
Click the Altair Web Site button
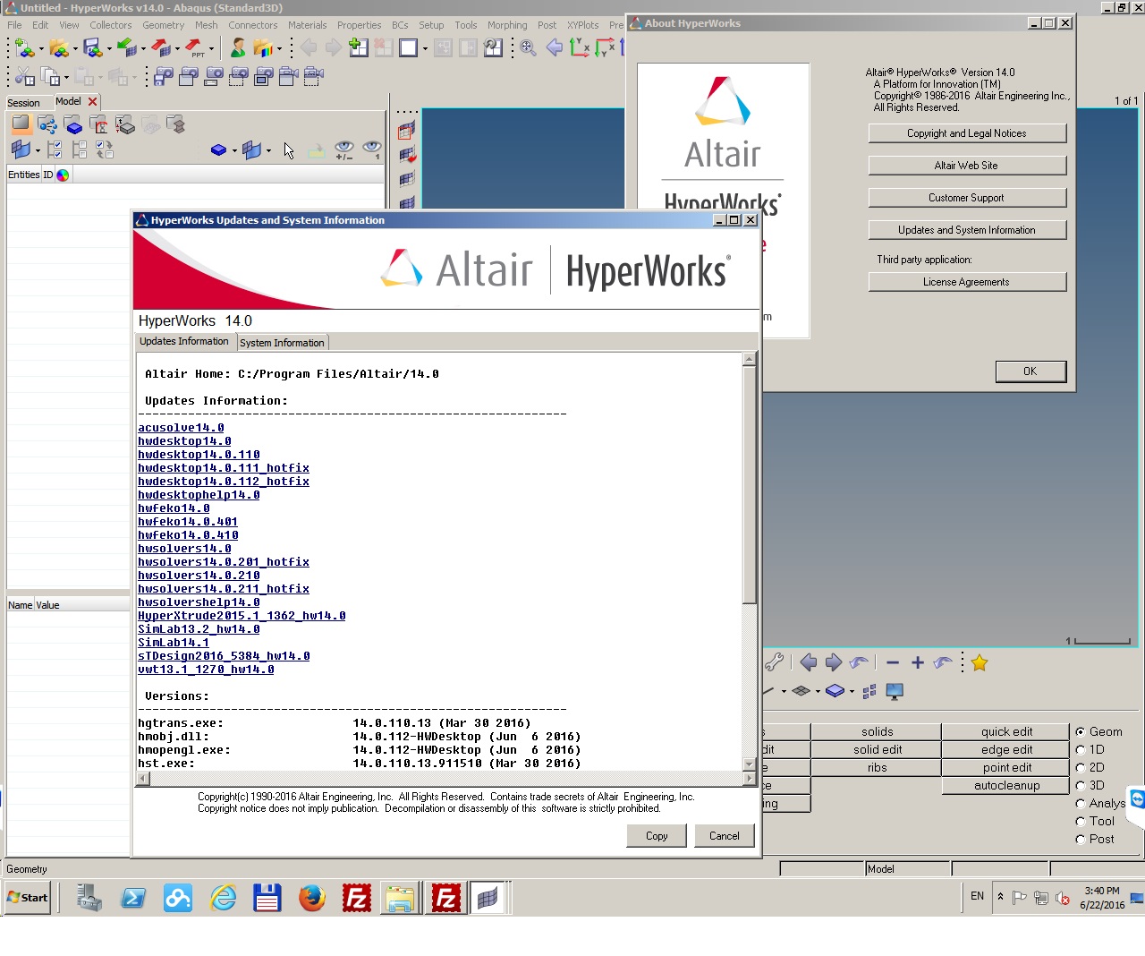tap(967, 166)
